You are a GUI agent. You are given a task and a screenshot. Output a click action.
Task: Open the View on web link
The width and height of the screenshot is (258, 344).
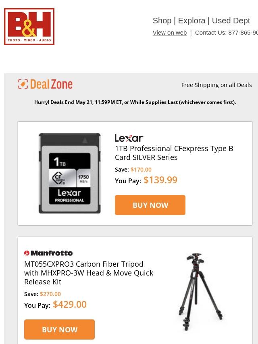tap(169, 33)
